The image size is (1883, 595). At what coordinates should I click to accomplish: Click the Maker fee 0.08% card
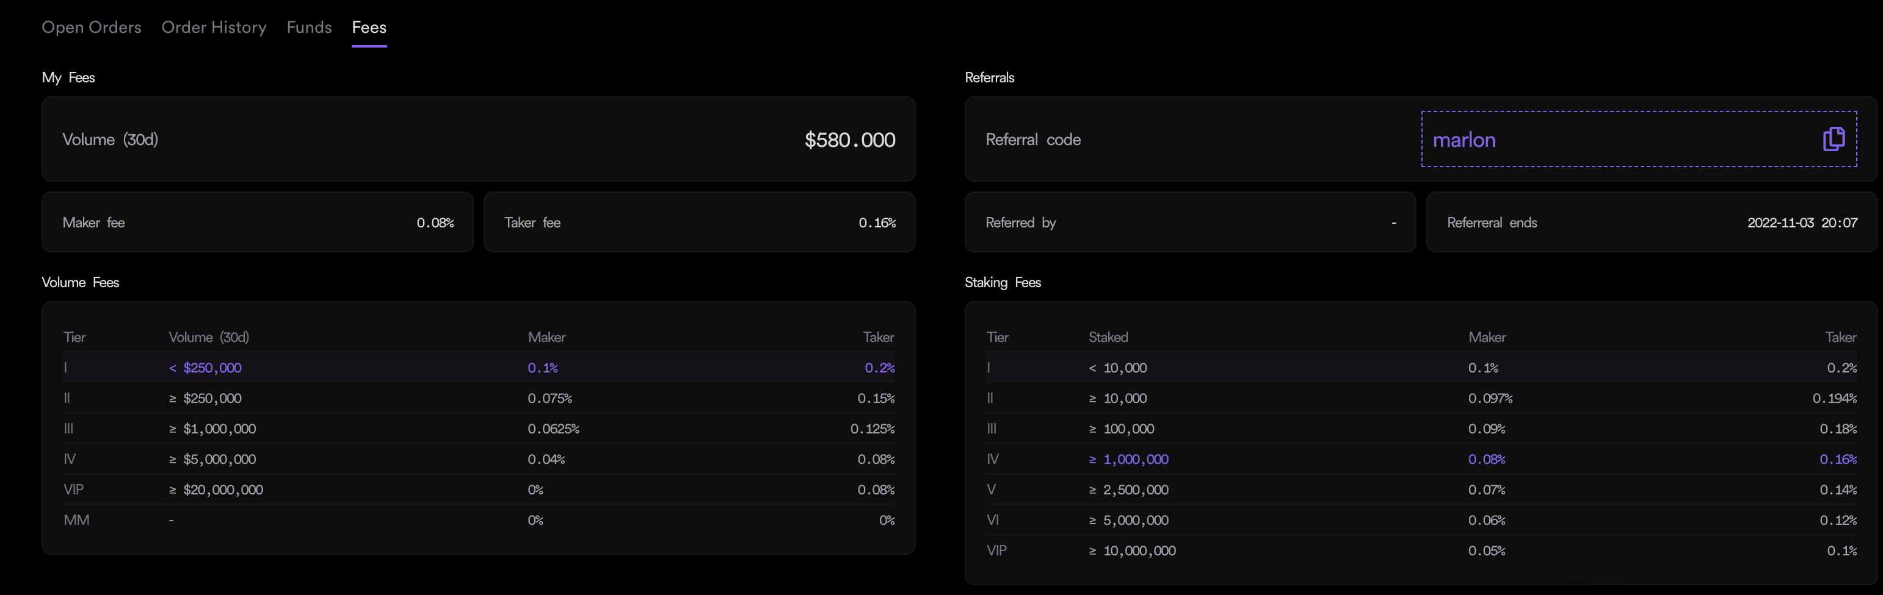(257, 223)
